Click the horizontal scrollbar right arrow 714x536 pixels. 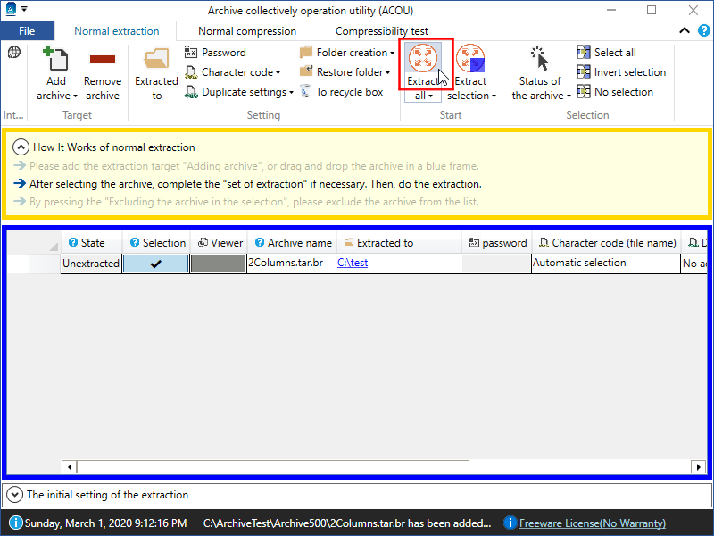pos(699,467)
